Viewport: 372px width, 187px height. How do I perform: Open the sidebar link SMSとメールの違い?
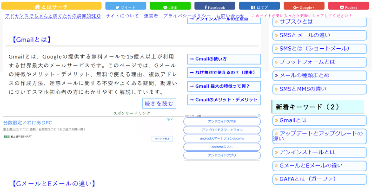[319, 35]
